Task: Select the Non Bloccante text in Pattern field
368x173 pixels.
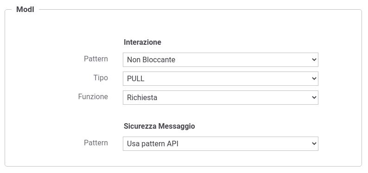Action: [x=151, y=60]
